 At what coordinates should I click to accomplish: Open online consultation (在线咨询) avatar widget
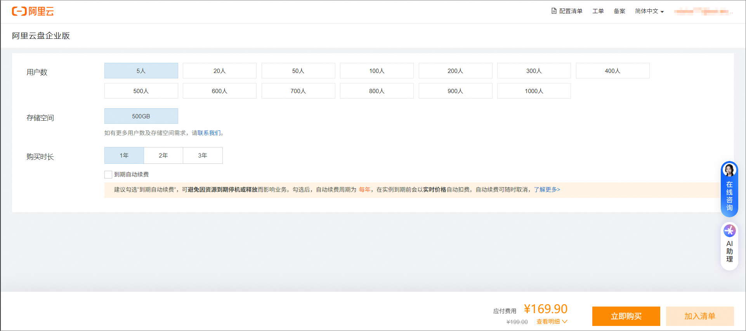coord(729,189)
